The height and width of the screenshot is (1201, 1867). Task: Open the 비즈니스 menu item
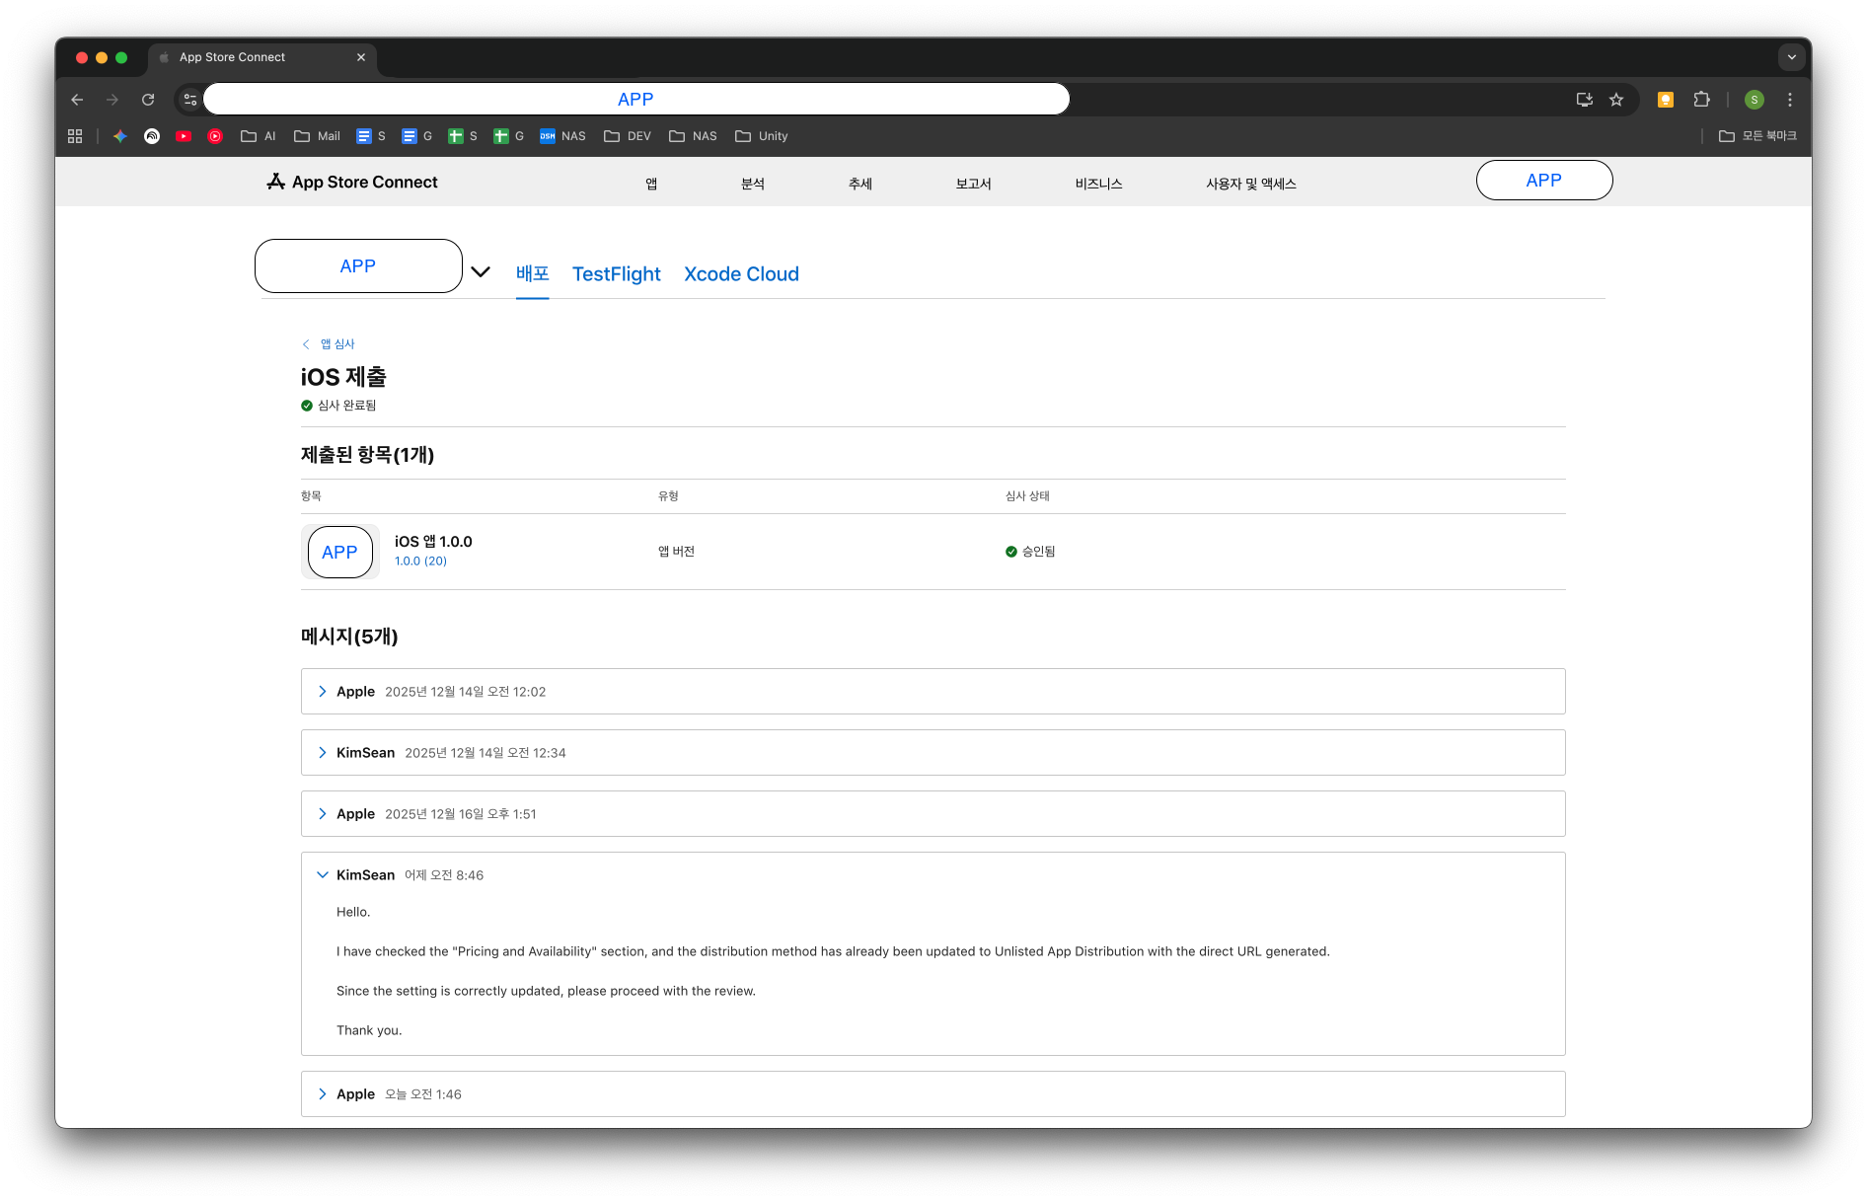pos(1099,184)
